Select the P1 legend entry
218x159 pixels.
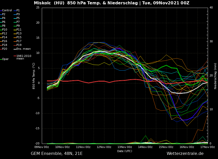coord(18,11)
